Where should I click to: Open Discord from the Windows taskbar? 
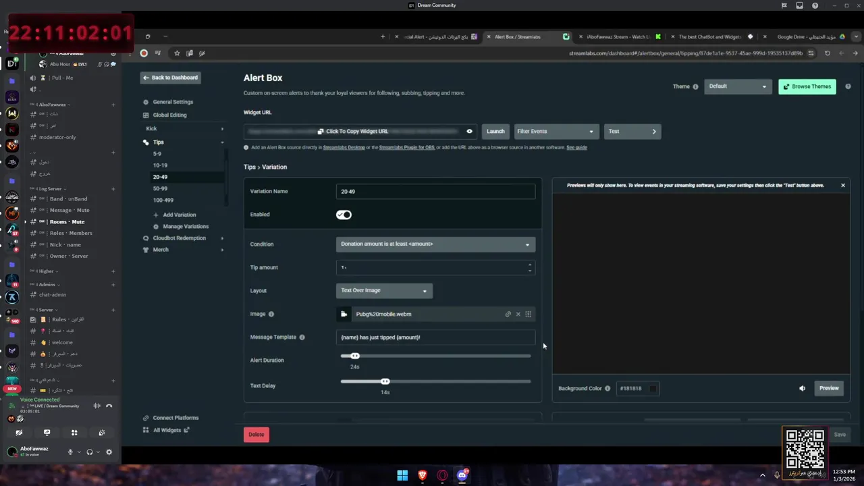tap(462, 475)
